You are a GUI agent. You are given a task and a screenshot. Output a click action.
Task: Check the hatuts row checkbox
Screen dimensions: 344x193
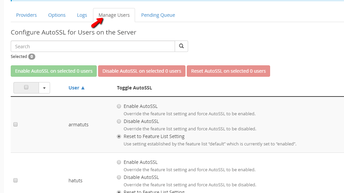point(15,180)
